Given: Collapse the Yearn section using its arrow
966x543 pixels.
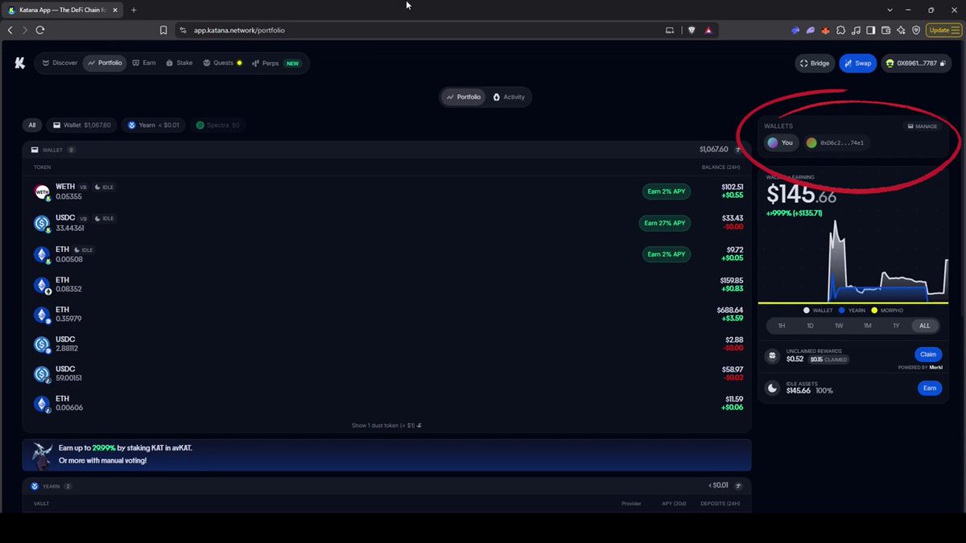Looking at the screenshot, I should click(x=738, y=486).
